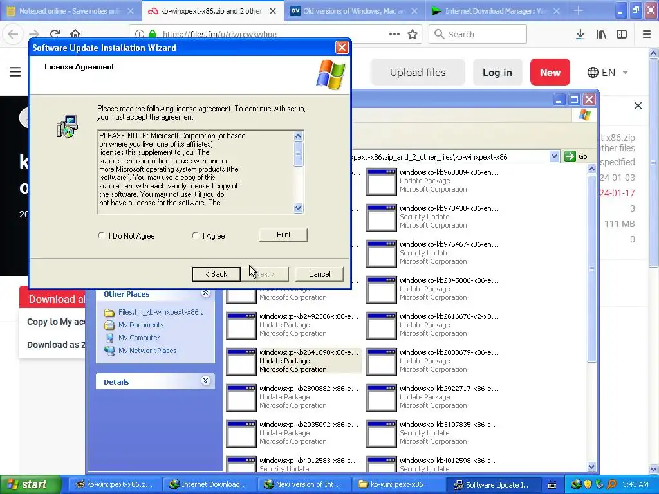Image resolution: width=659 pixels, height=494 pixels.
Task: Expand the Details panel in Explorer
Action: 205,381
